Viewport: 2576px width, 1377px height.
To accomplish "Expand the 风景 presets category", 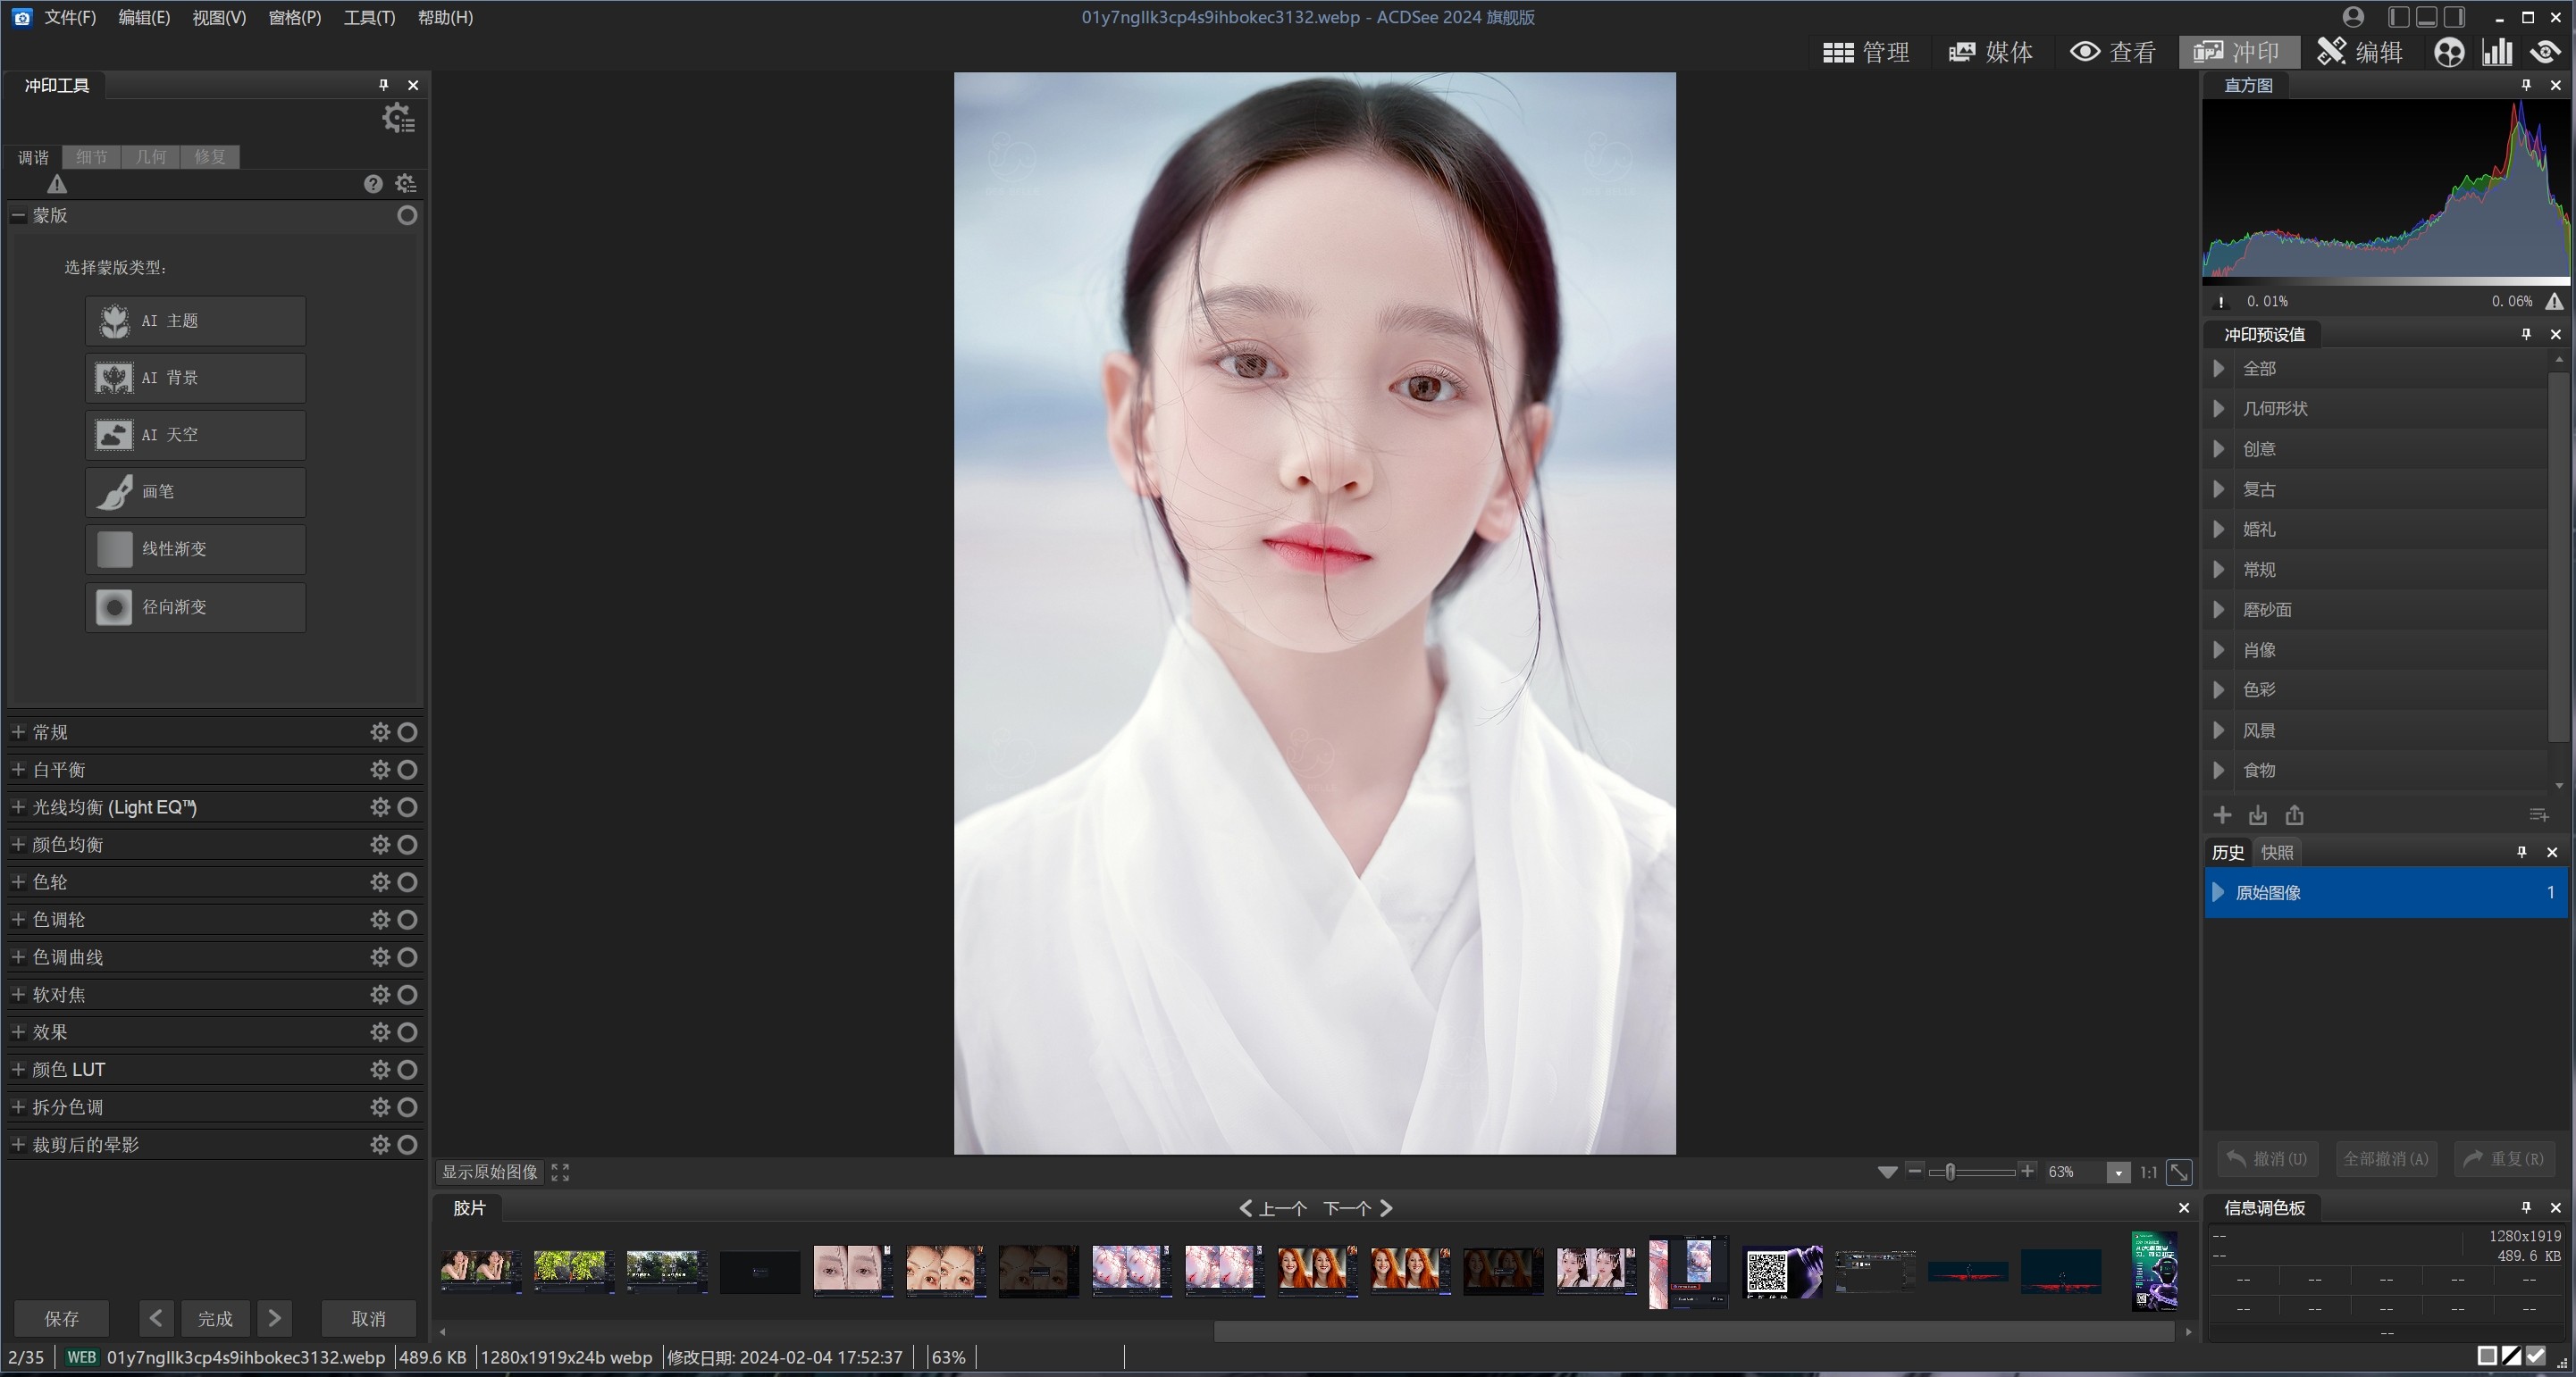I will (2218, 730).
